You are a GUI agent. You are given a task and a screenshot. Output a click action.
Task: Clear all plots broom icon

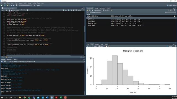109,46
